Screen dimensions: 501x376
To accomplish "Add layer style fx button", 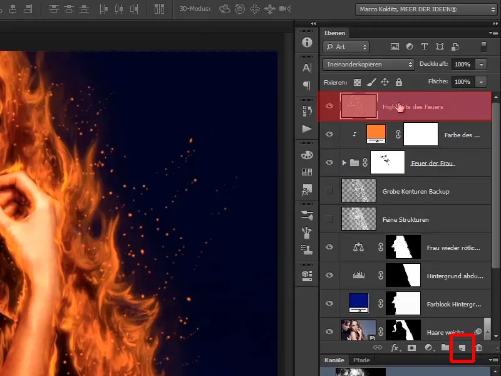I will click(x=395, y=348).
